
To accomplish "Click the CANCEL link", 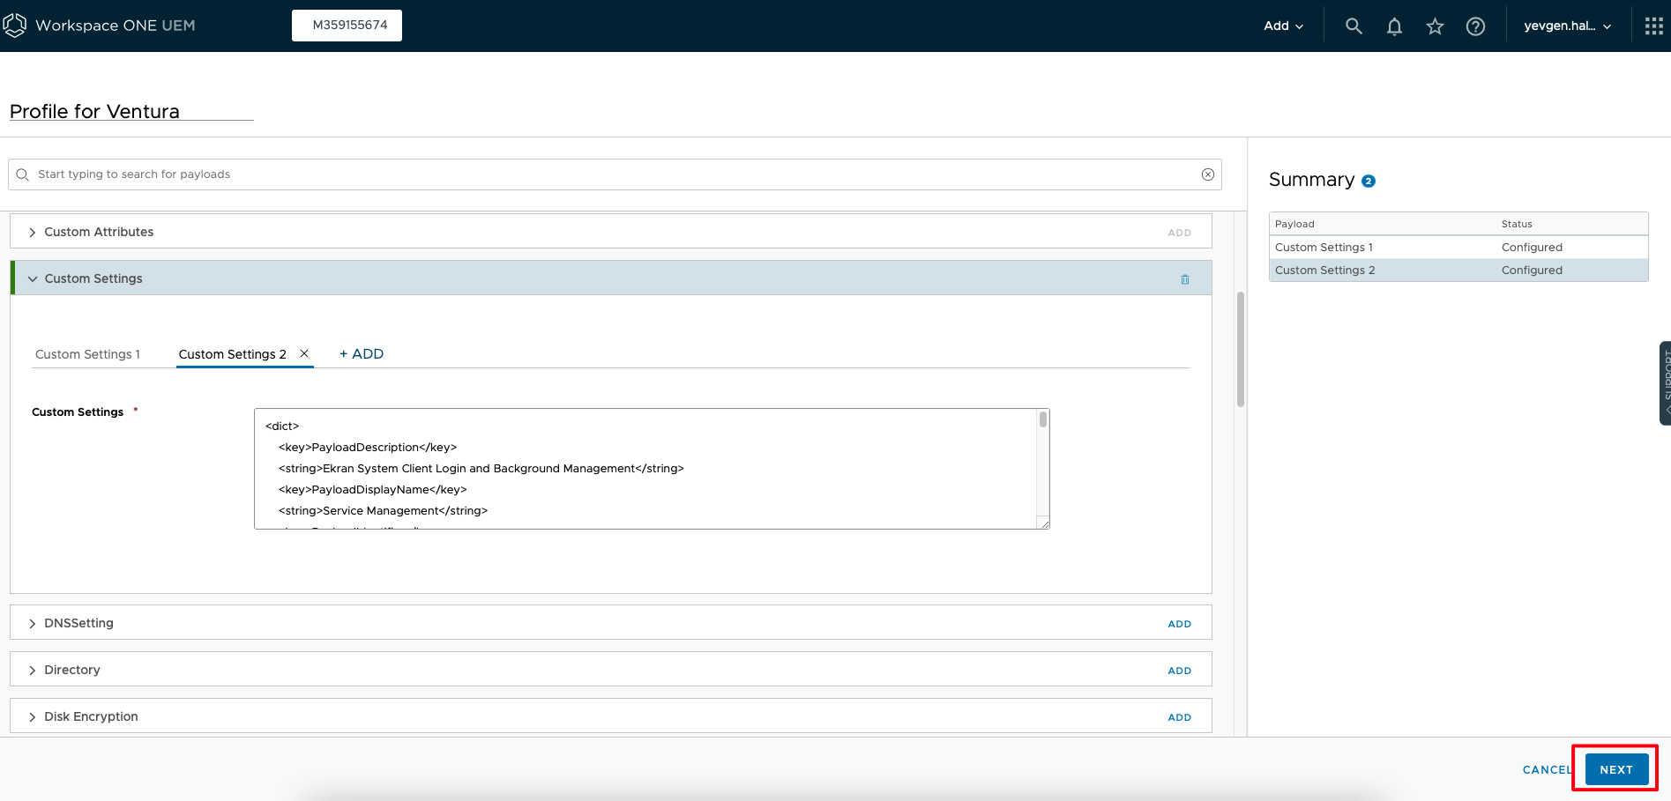I will click(x=1547, y=769).
